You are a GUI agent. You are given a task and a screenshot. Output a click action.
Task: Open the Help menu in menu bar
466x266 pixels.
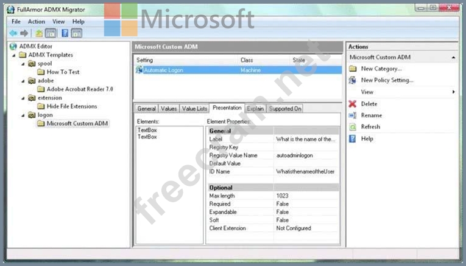pyautogui.click(x=79, y=22)
